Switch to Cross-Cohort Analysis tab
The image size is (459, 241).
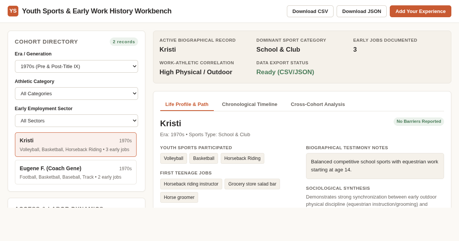coord(318,104)
